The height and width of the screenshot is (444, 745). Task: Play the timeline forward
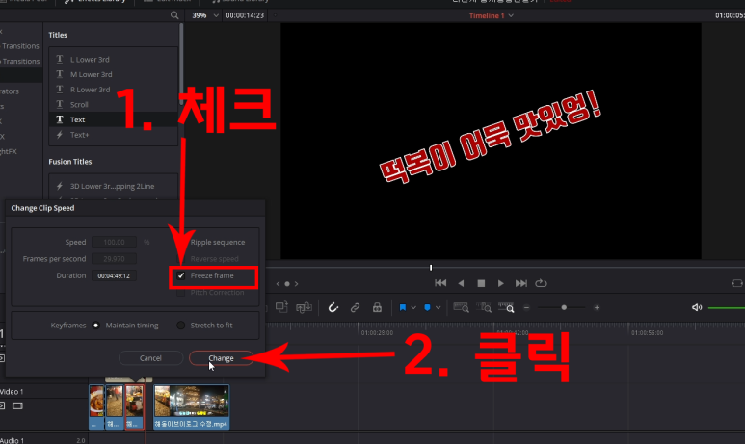501,283
